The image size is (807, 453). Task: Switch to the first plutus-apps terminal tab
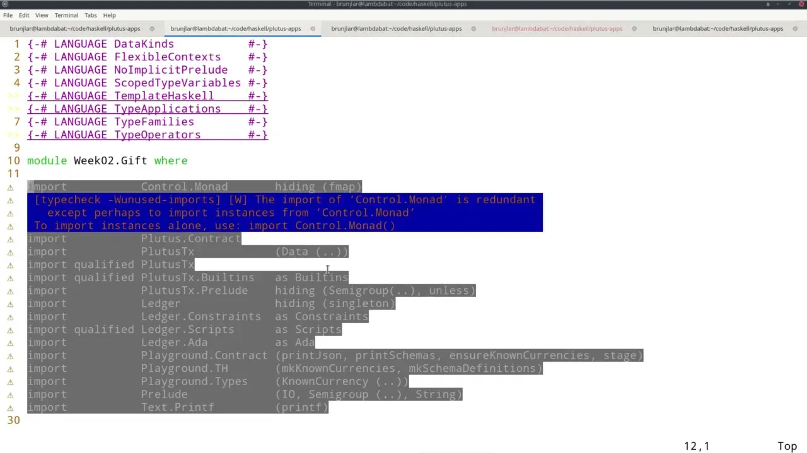pos(74,28)
